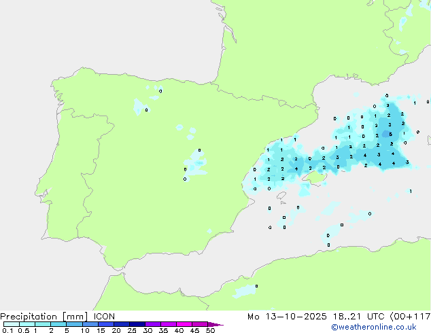The image size is (431, 333).
Task: Pick the magenta swatch between 45 and 50
Action: tap(201, 325)
